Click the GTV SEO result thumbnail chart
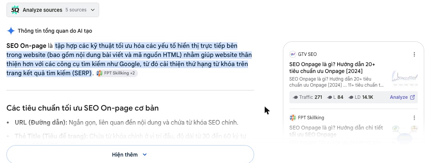 (404, 78)
